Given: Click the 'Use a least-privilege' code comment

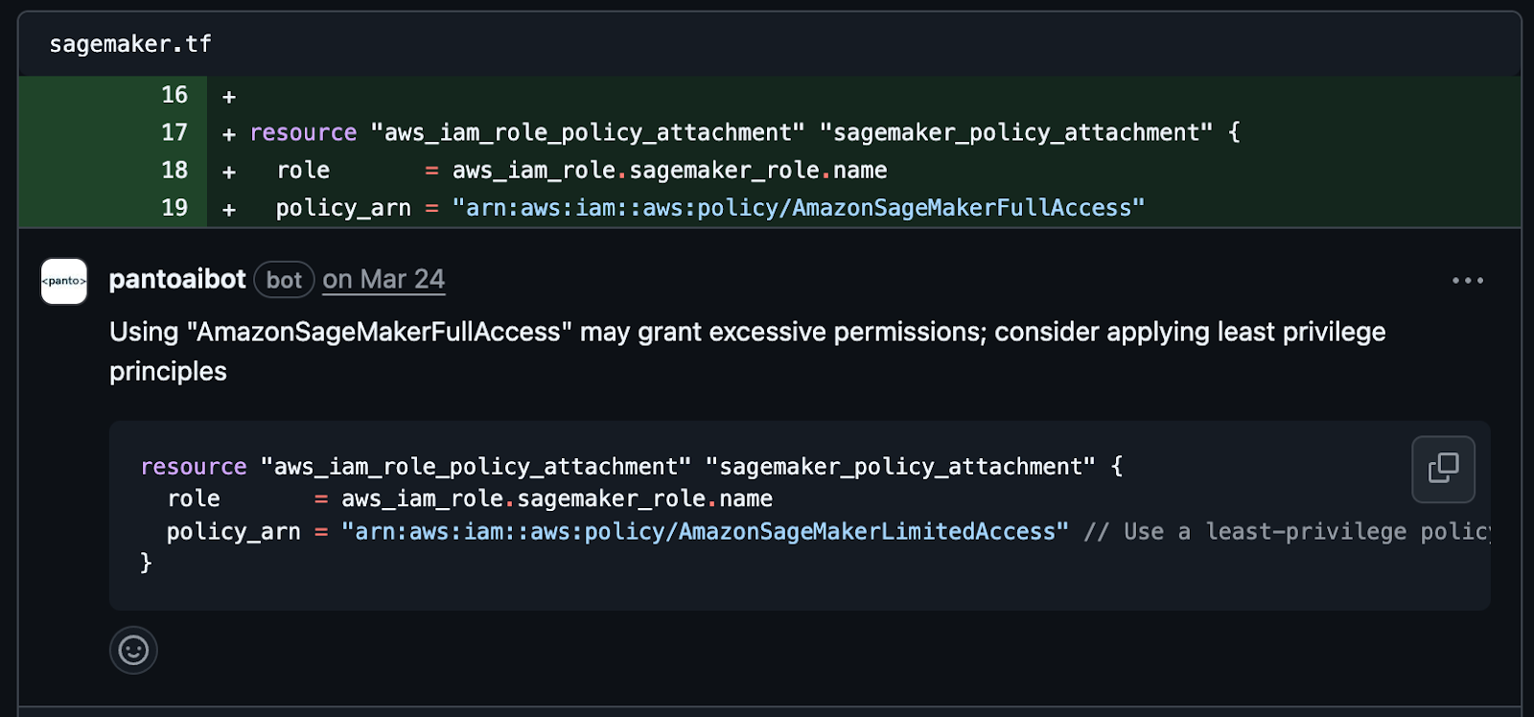Looking at the screenshot, I should 1288,531.
